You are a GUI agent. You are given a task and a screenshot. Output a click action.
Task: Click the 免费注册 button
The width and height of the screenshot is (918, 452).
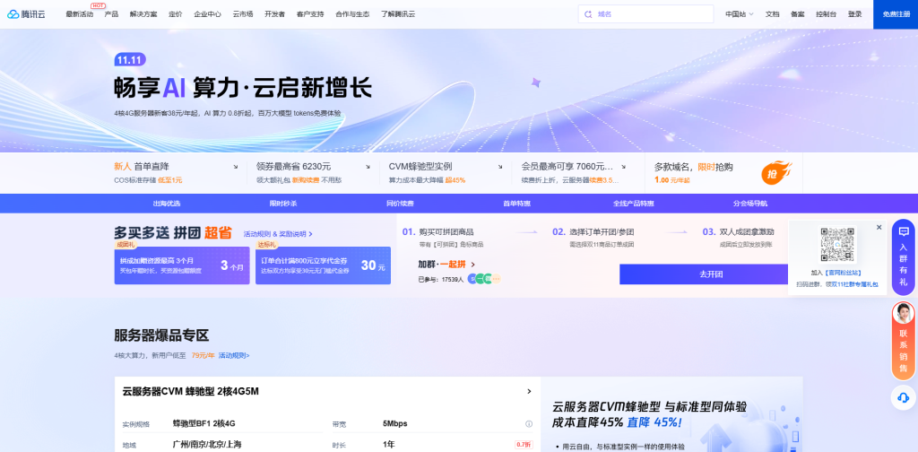[895, 14]
